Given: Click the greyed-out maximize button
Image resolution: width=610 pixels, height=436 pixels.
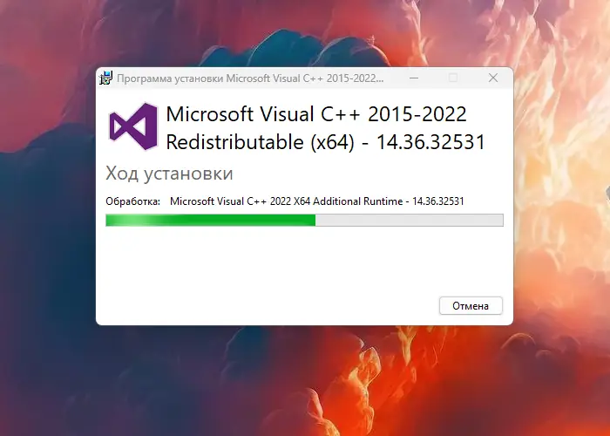Looking at the screenshot, I should pyautogui.click(x=453, y=78).
